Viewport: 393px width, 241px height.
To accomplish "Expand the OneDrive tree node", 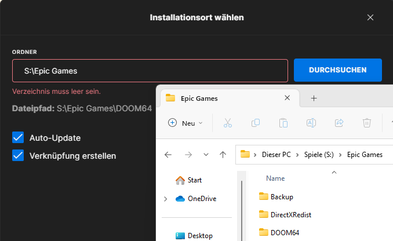I will (165, 199).
